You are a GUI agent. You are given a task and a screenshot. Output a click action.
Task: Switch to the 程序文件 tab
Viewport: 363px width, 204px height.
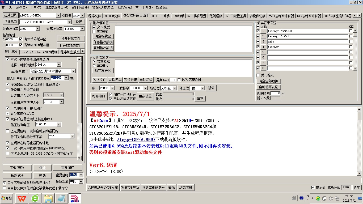[x=95, y=16]
